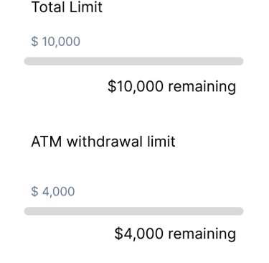This screenshot has width=269, height=263.
Task: Select the "$4,000 remaining" text
Action: tap(175, 234)
